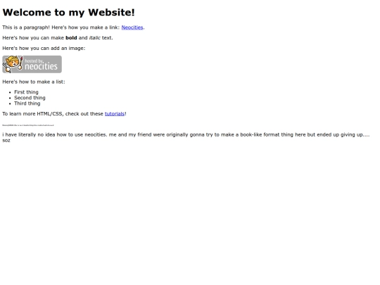Click the bold word in second paragraph
Screen dimensions: 380x285
71,38
